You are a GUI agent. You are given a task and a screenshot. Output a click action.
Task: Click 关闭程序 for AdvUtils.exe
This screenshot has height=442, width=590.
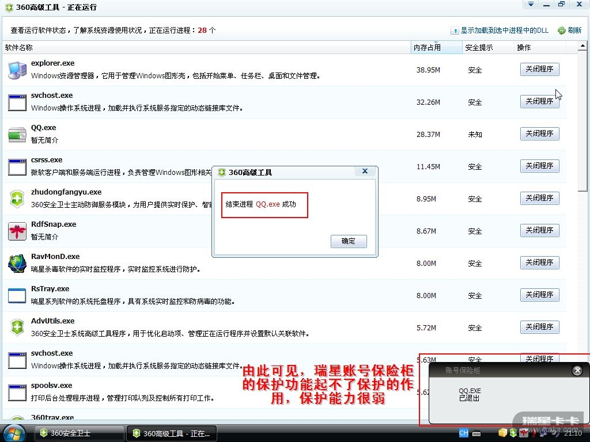[x=539, y=327]
